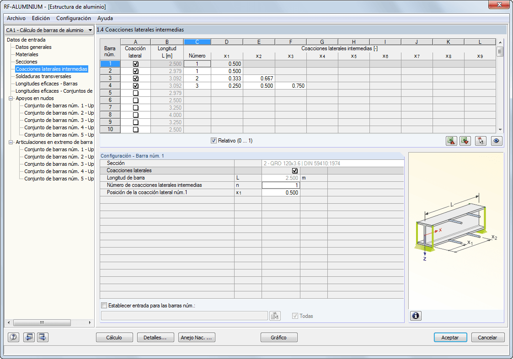This screenshot has width=513, height=359.
Task: Open the Archivo menu
Action: tap(16, 18)
